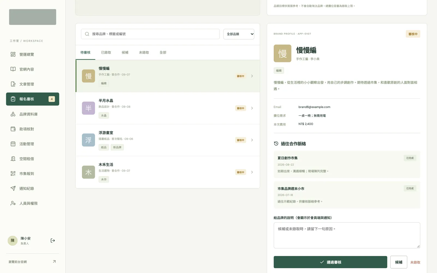437x273 pixels.
Task: Click the 通過審核 approve button
Action: (x=330, y=262)
